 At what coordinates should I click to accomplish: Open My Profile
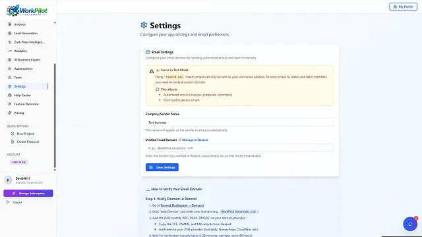coord(403,7)
